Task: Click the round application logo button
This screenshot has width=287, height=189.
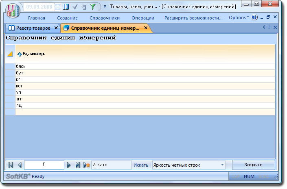Action: click(13, 11)
